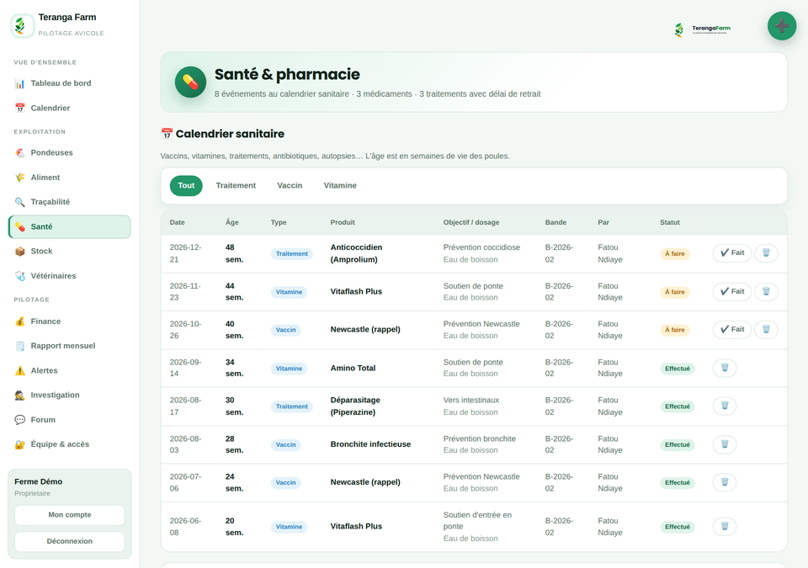Viewport: 808px width, 568px height.
Task: Click the Produit column header
Action: coord(343,222)
